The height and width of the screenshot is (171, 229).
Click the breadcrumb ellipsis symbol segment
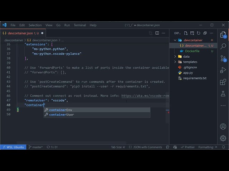(x=63, y=40)
